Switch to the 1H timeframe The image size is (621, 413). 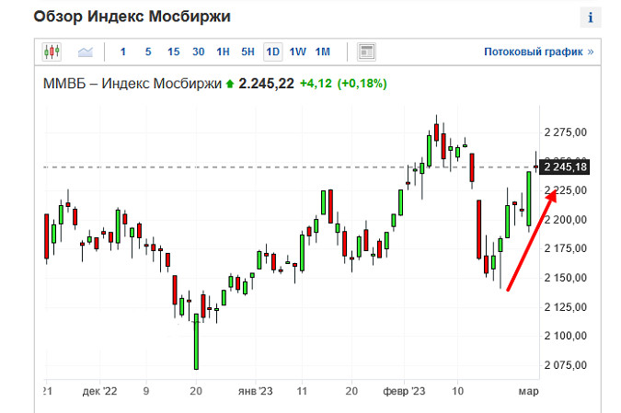point(223,52)
